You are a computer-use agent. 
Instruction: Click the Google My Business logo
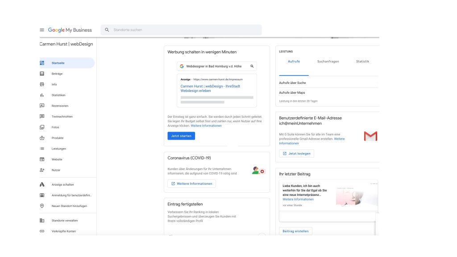[70, 30]
